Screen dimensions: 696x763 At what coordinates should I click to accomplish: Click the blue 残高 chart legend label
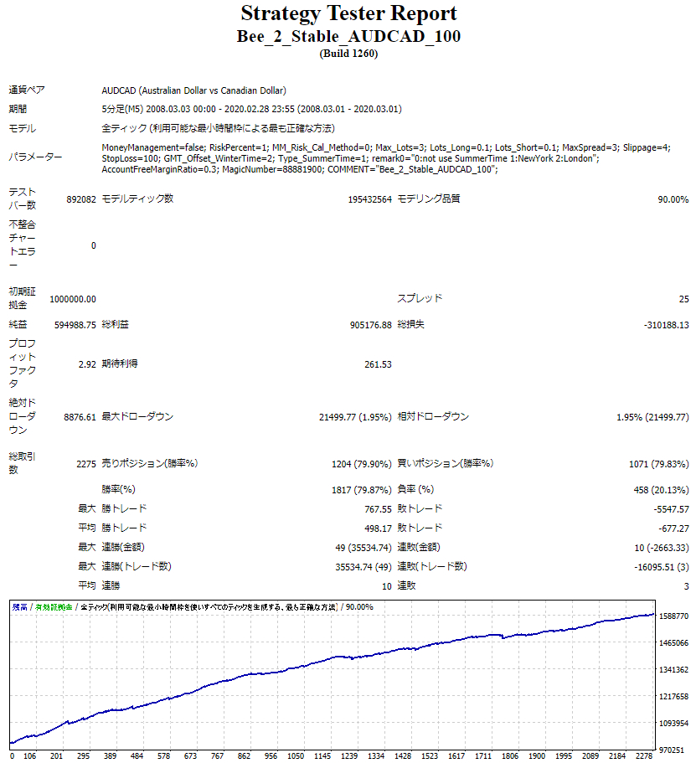coord(20,607)
